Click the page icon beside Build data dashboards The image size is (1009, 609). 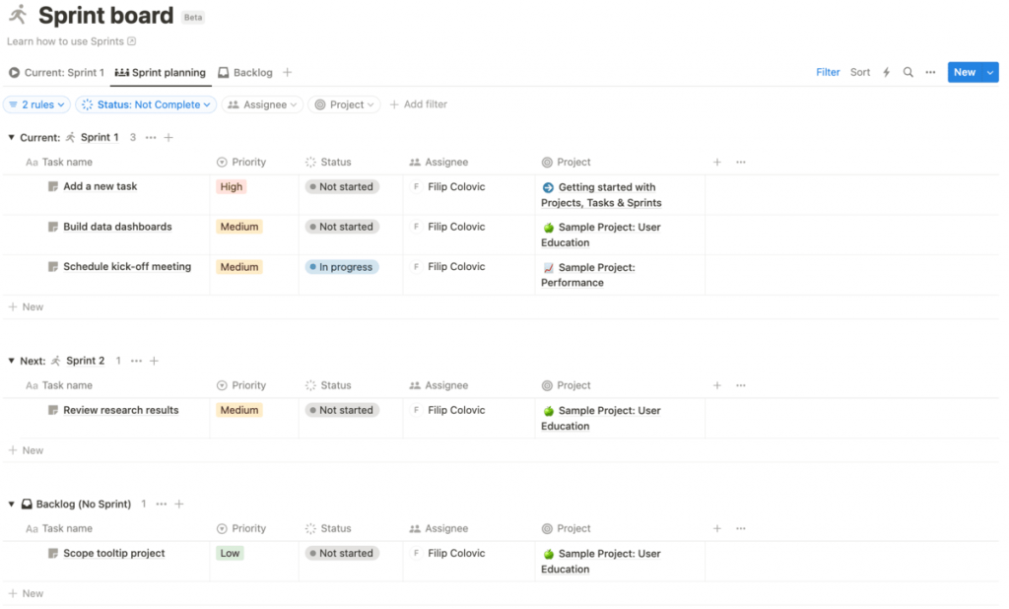(52, 226)
